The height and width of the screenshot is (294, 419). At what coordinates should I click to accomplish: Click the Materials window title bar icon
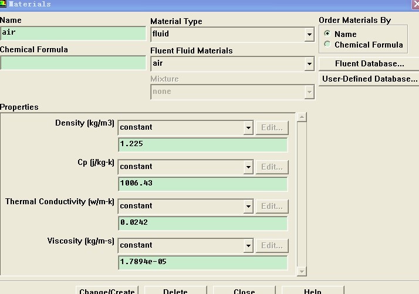pyautogui.click(x=4, y=4)
